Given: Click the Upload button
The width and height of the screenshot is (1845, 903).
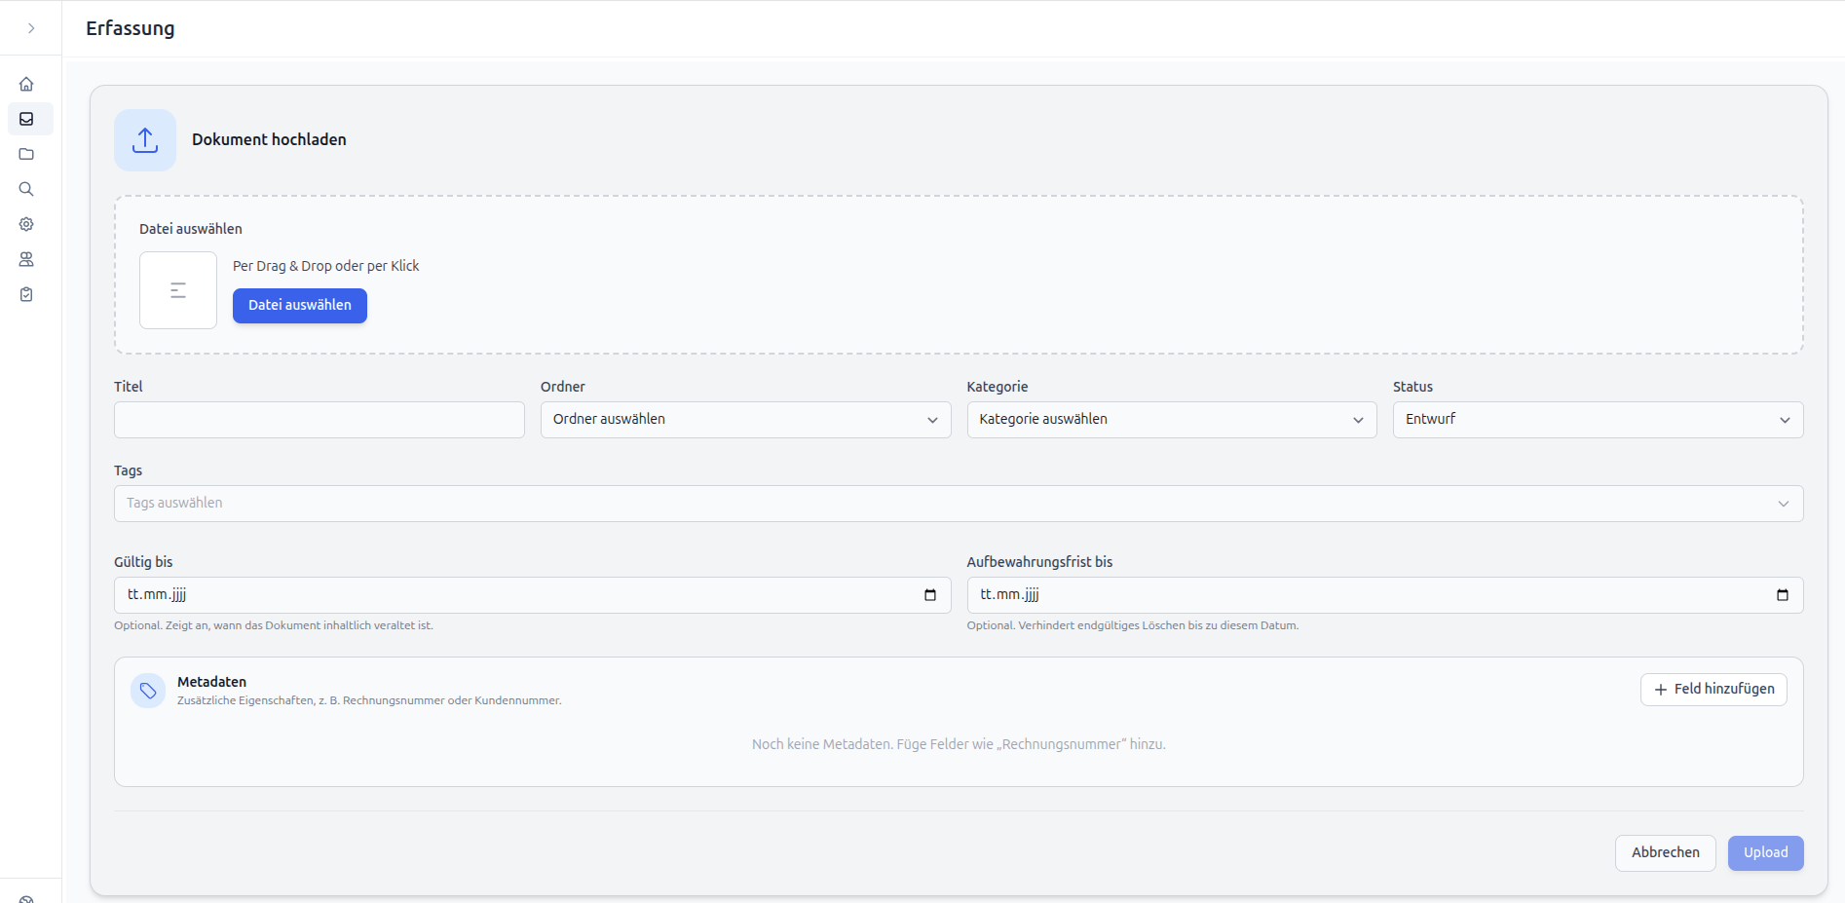Looking at the screenshot, I should 1766,853.
